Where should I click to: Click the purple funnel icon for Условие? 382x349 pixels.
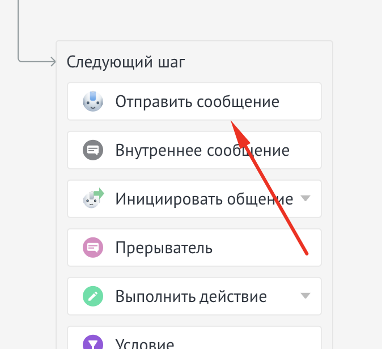(92, 343)
